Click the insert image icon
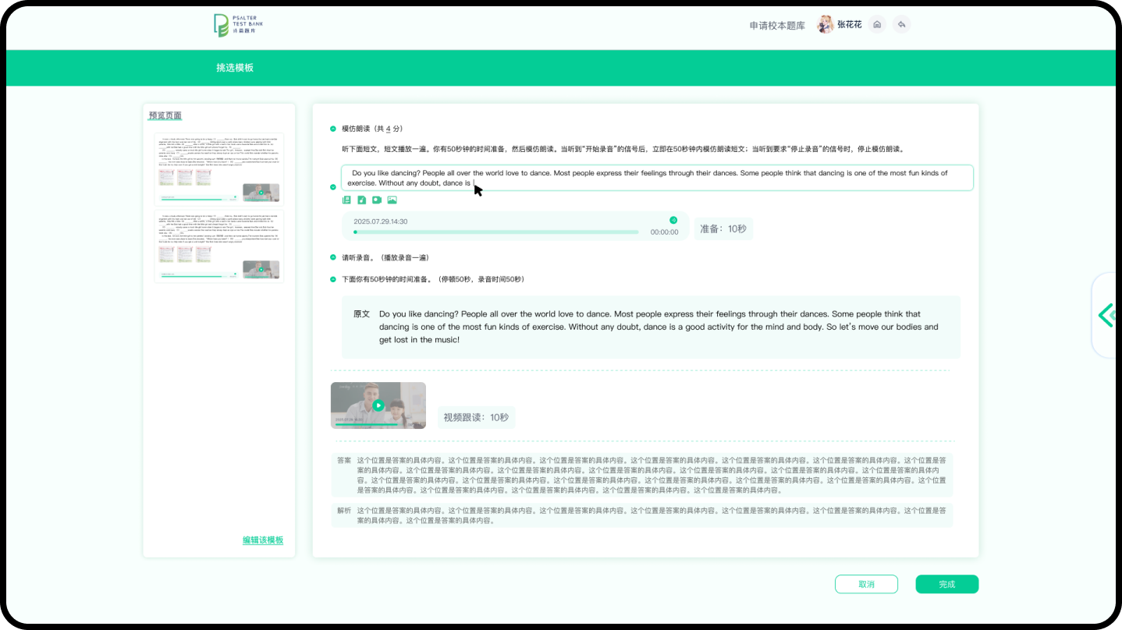Screen dimensions: 1122x630 pyautogui.click(x=392, y=200)
